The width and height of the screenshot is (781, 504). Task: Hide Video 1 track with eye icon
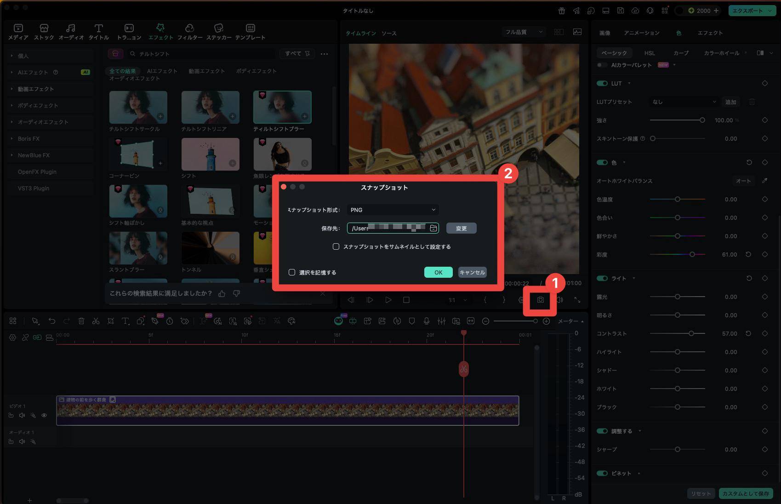click(x=44, y=415)
